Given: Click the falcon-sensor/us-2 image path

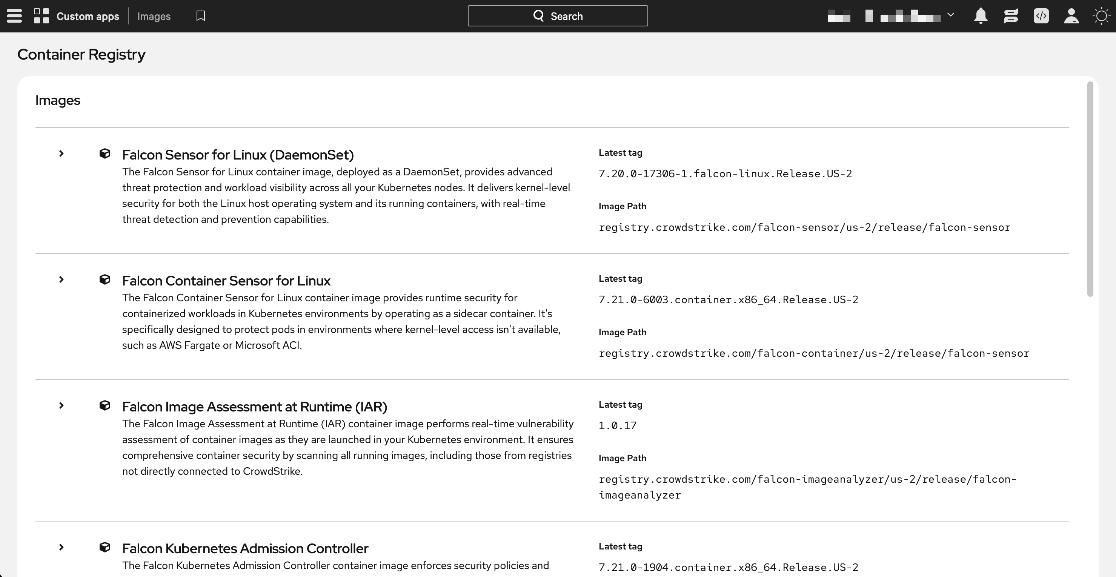Looking at the screenshot, I should (x=804, y=227).
